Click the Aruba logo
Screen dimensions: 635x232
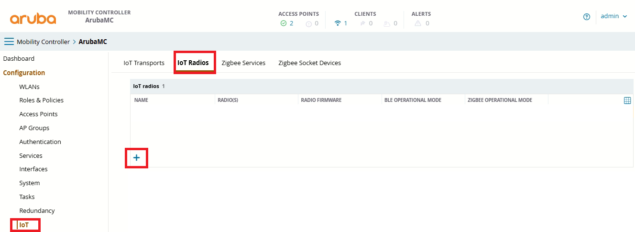[33, 19]
